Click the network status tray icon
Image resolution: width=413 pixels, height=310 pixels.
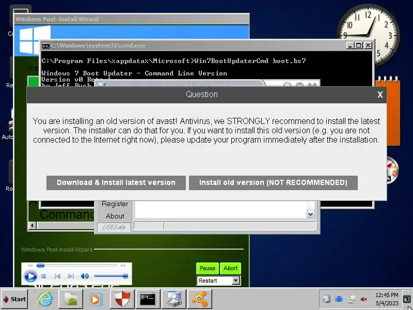(352, 299)
